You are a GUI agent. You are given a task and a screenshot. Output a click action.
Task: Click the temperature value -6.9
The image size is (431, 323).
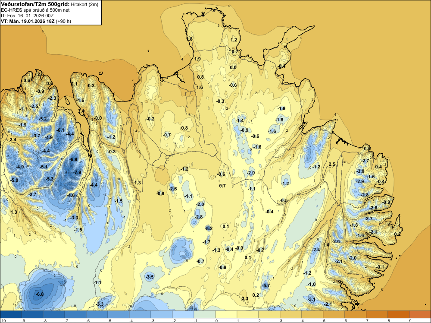73,159
